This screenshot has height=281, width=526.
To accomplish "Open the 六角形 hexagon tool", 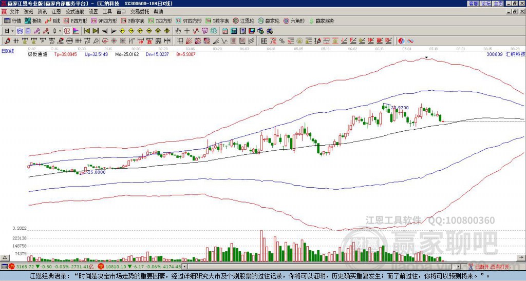I will [x=294, y=21].
